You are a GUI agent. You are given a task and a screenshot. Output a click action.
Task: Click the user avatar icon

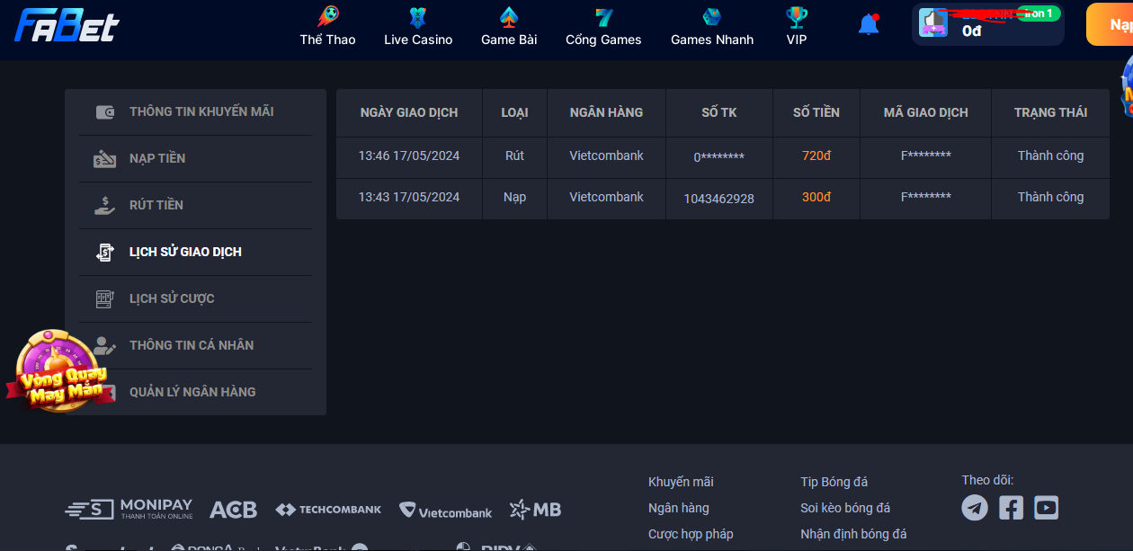tap(933, 23)
